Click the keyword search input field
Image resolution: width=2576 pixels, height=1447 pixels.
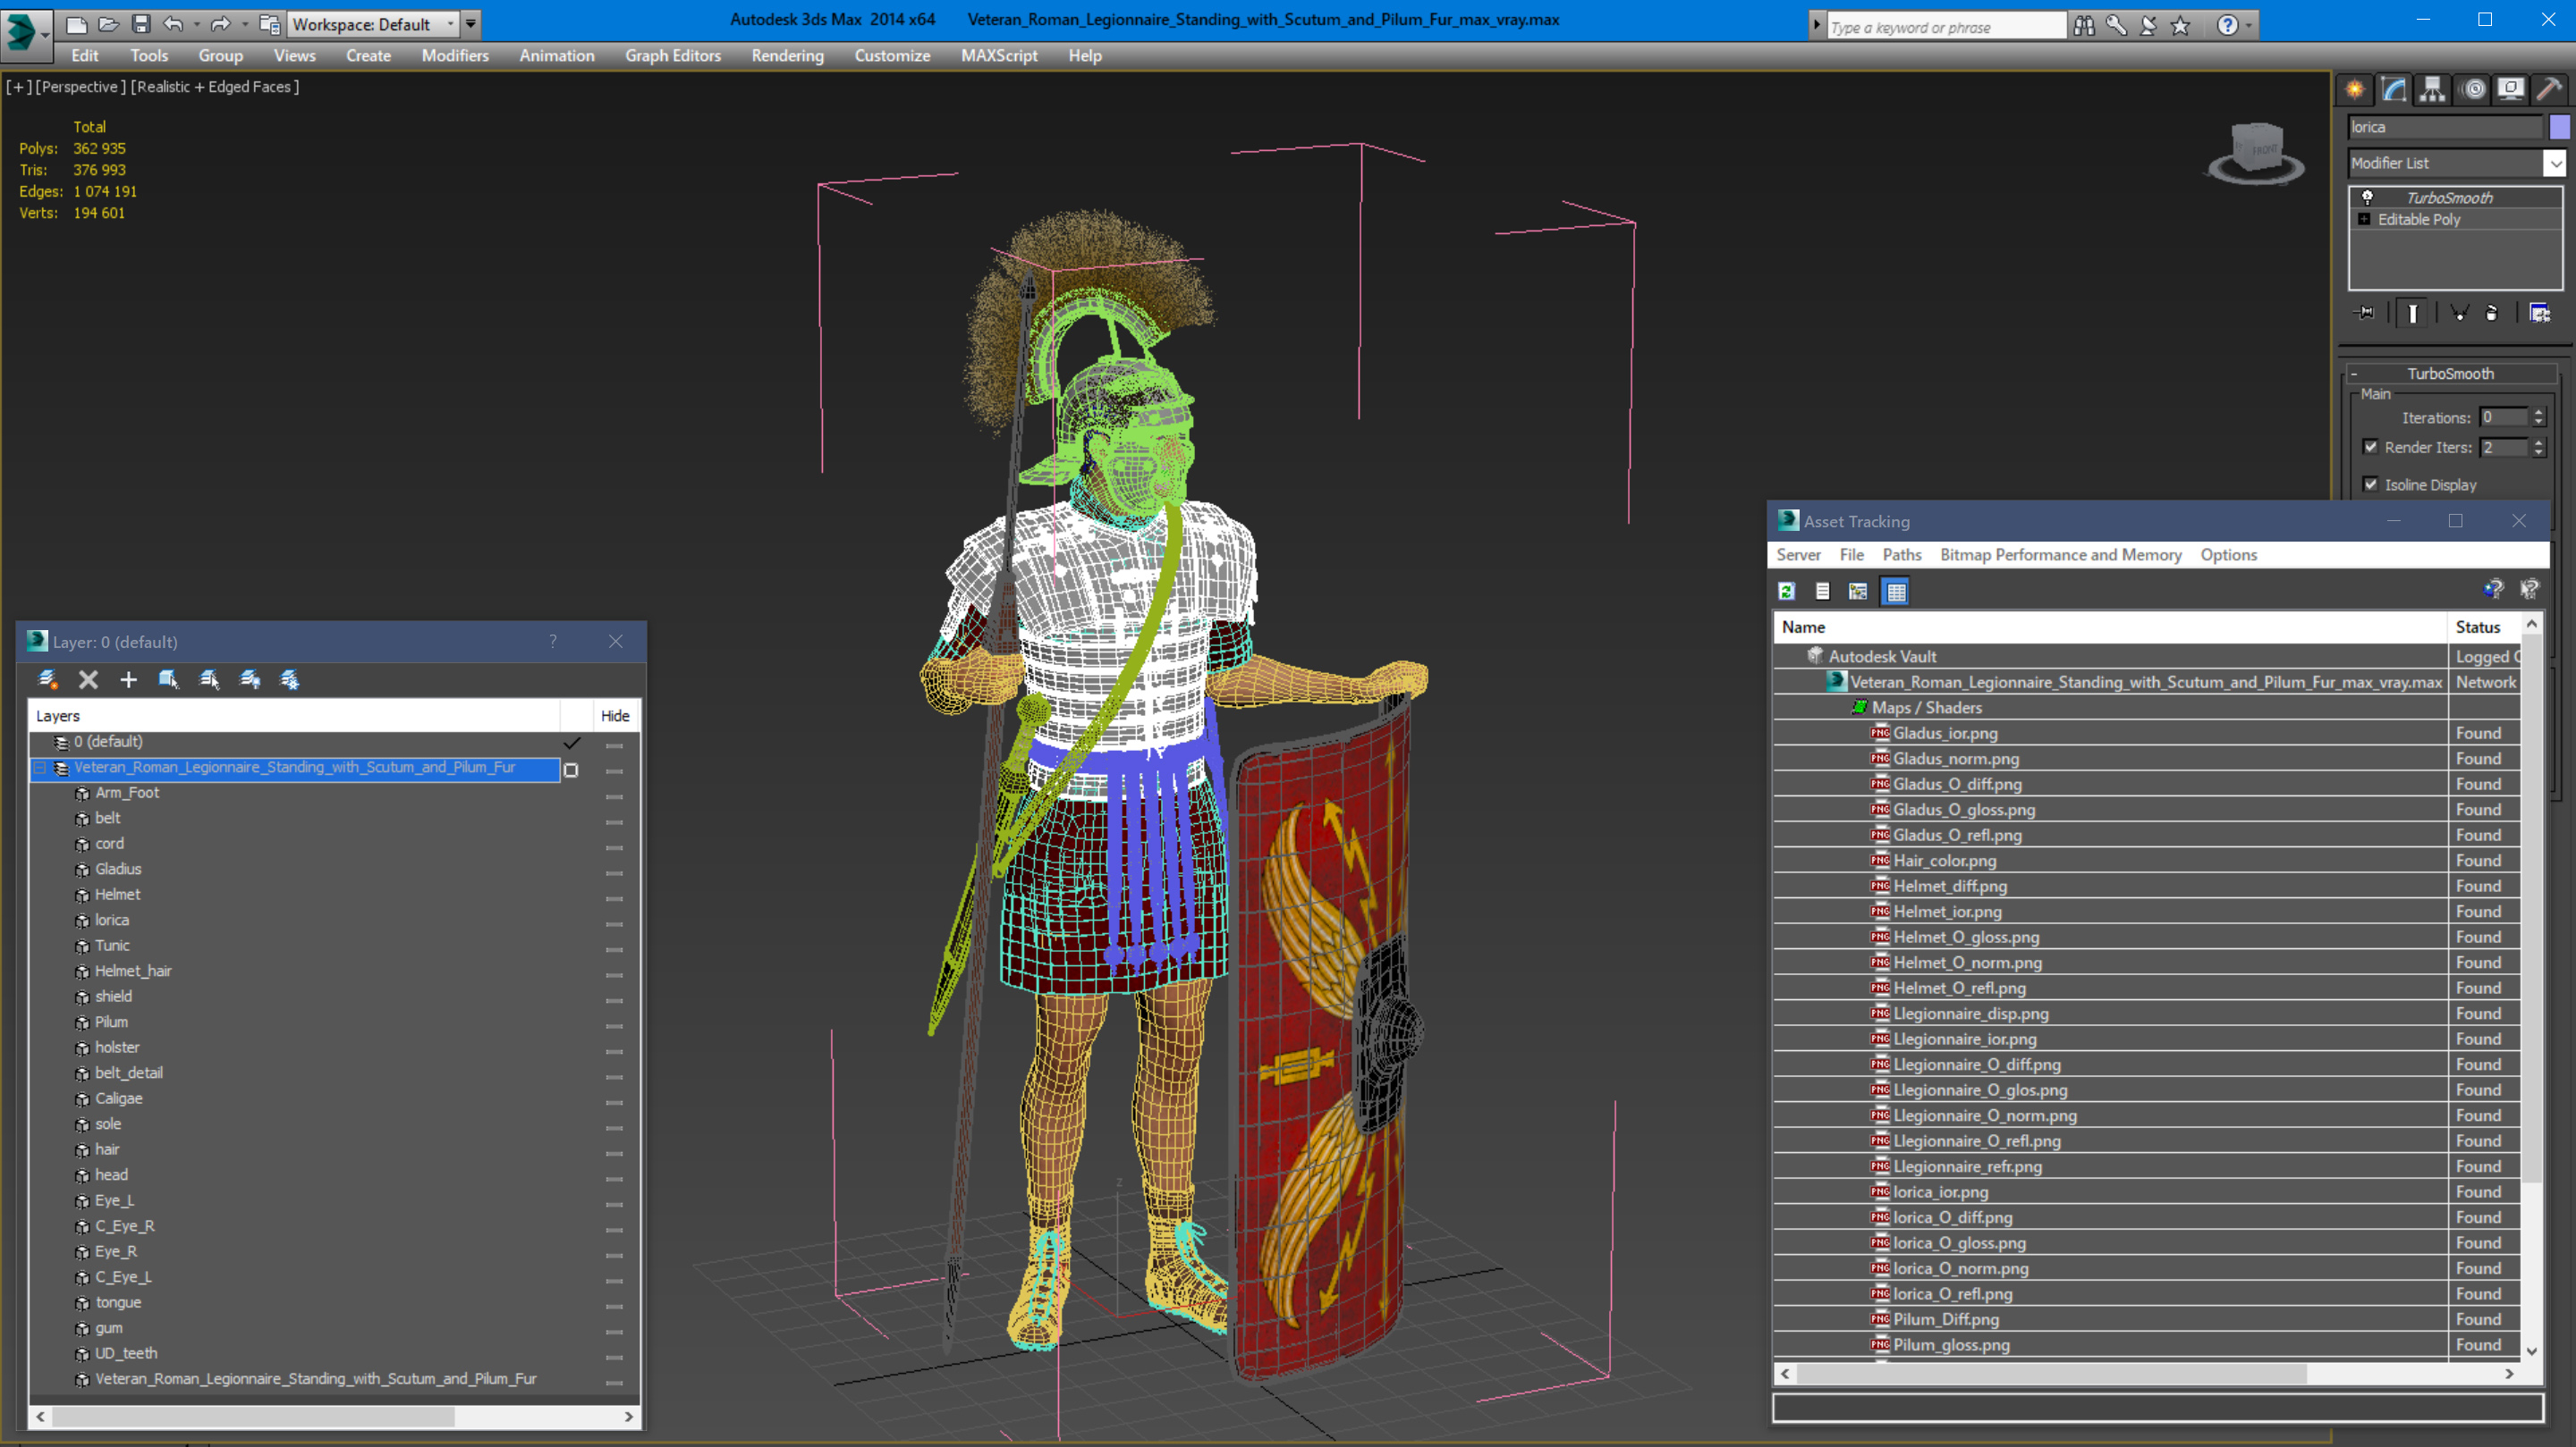click(x=1945, y=27)
